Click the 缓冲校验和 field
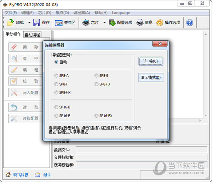The height and width of the screenshot is (182, 212). pos(141,165)
